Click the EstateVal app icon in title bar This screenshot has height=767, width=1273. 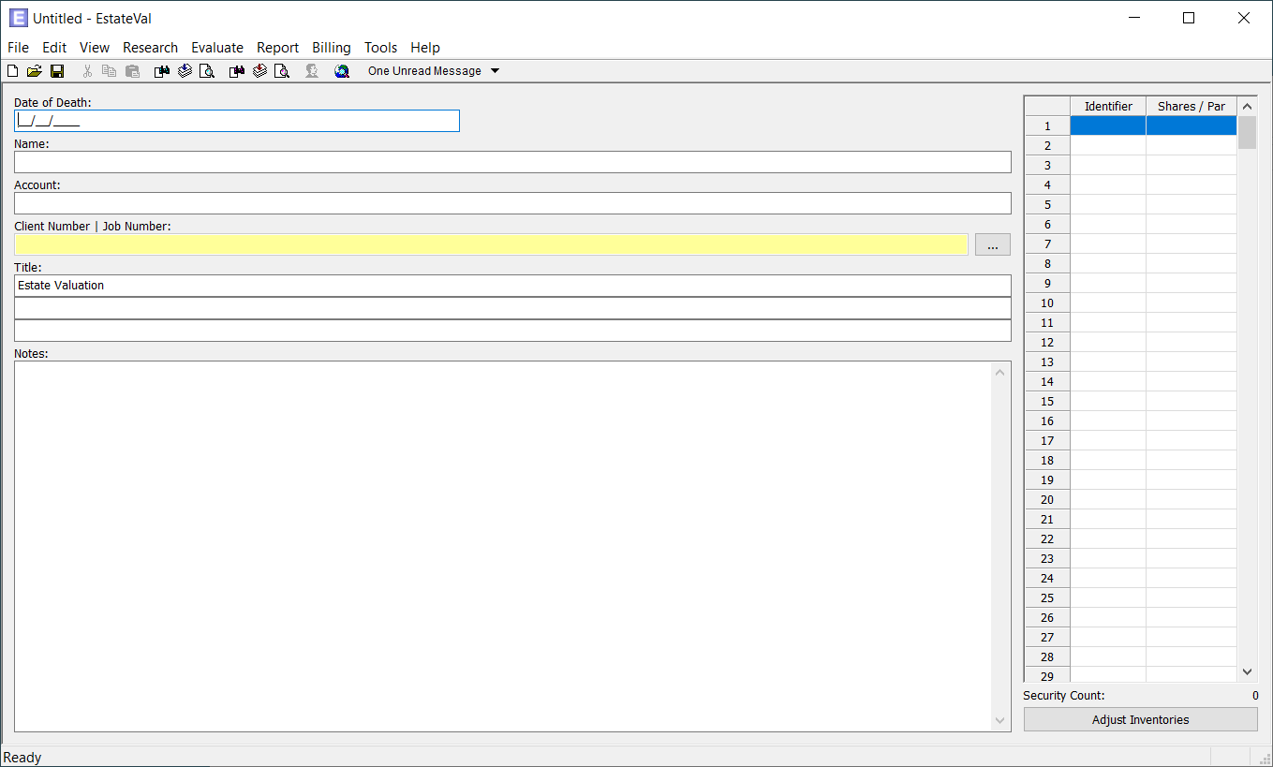click(18, 18)
